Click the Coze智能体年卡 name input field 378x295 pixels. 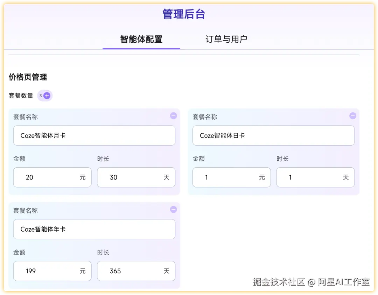pyautogui.click(x=94, y=229)
